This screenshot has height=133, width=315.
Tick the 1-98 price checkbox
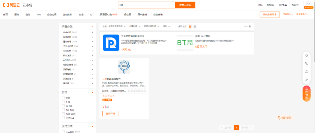(64, 102)
